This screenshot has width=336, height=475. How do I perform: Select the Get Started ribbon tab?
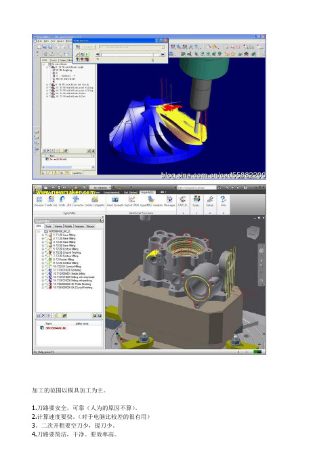(x=130, y=192)
